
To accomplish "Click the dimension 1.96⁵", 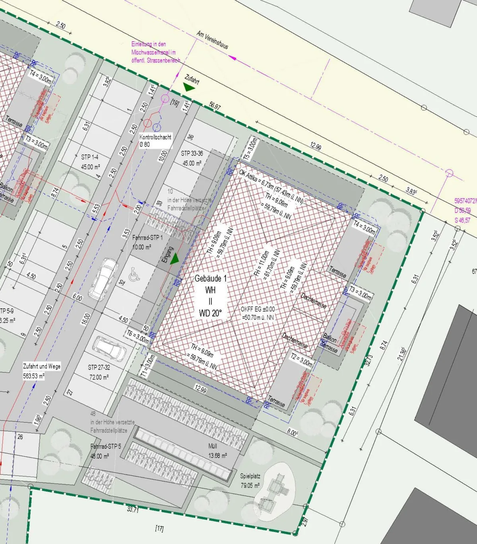I will [x=38, y=419].
